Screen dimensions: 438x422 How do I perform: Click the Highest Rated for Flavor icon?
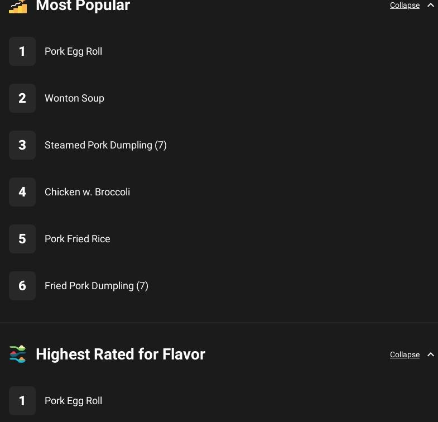[x=18, y=354]
